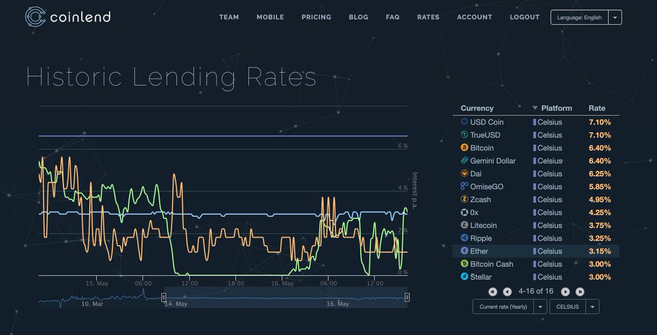Click the USD Coin currency icon
This screenshot has height=335, width=657.
(464, 122)
